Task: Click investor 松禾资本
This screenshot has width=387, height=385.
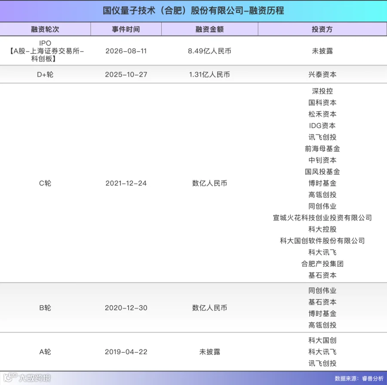Action: tap(322, 114)
